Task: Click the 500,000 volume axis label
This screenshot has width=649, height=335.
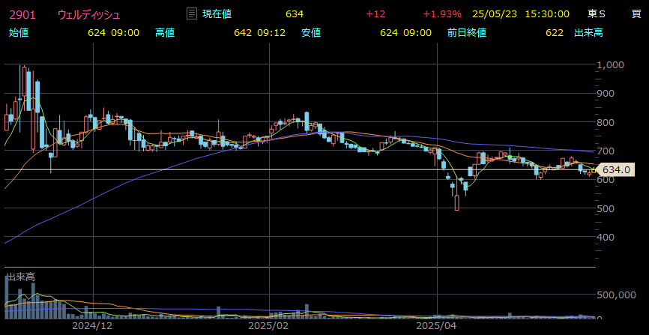Action: [x=616, y=295]
